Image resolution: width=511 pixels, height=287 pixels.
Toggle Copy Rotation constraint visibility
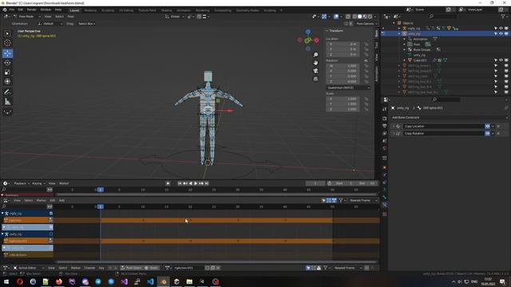[x=488, y=133]
